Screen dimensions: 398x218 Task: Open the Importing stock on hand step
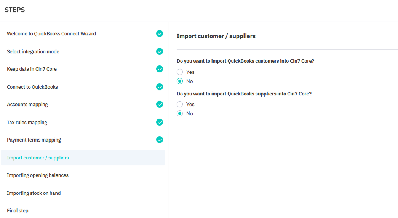(x=34, y=193)
